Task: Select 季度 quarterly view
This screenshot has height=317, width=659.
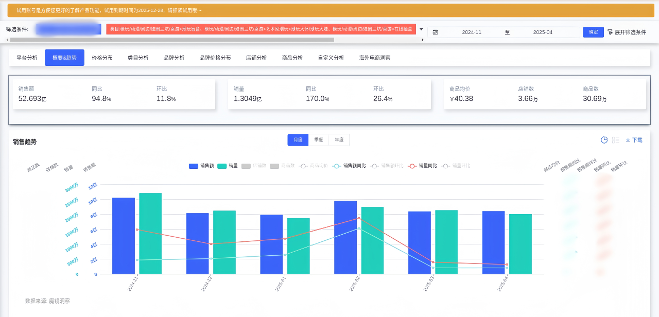Action: (x=318, y=140)
